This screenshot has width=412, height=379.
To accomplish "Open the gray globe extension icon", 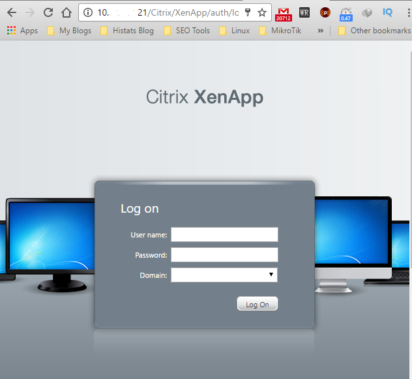I will click(x=367, y=12).
